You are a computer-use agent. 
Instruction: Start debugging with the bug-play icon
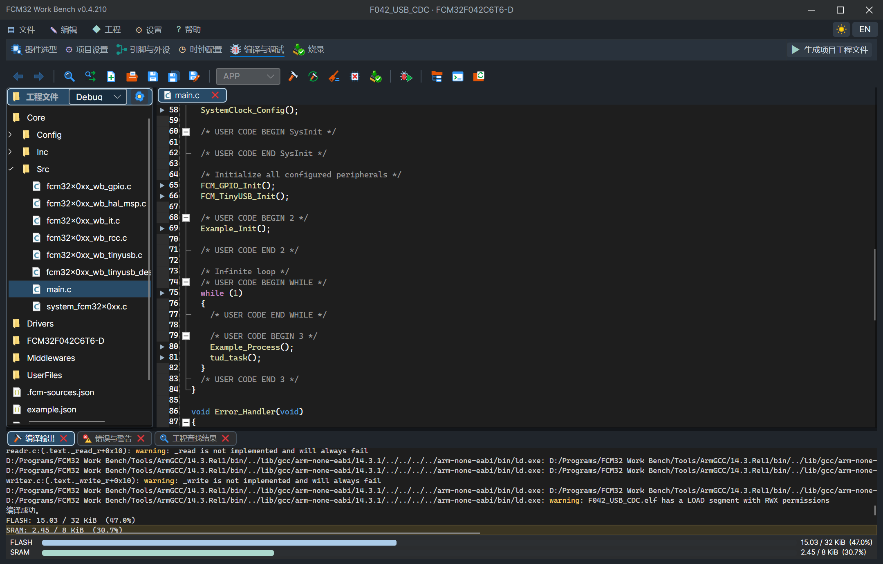(406, 76)
